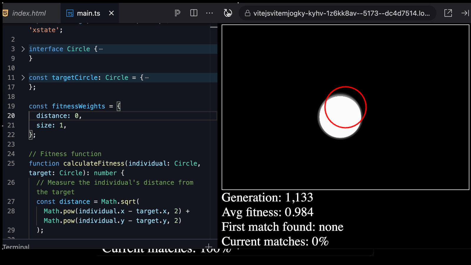This screenshot has width=471, height=265.
Task: Open the editor more actions ellipsis menu
Action: [x=209, y=13]
